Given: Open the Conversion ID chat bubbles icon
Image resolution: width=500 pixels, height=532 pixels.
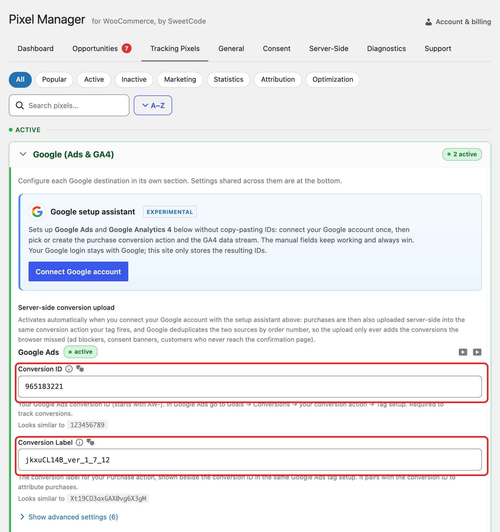Looking at the screenshot, I should pyautogui.click(x=80, y=369).
